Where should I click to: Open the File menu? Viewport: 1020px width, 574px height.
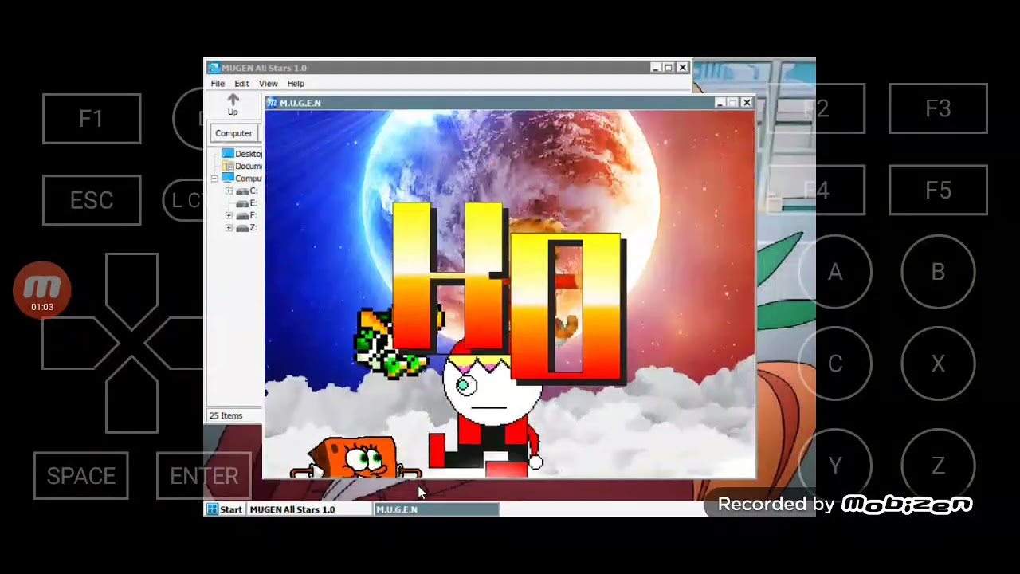(218, 84)
